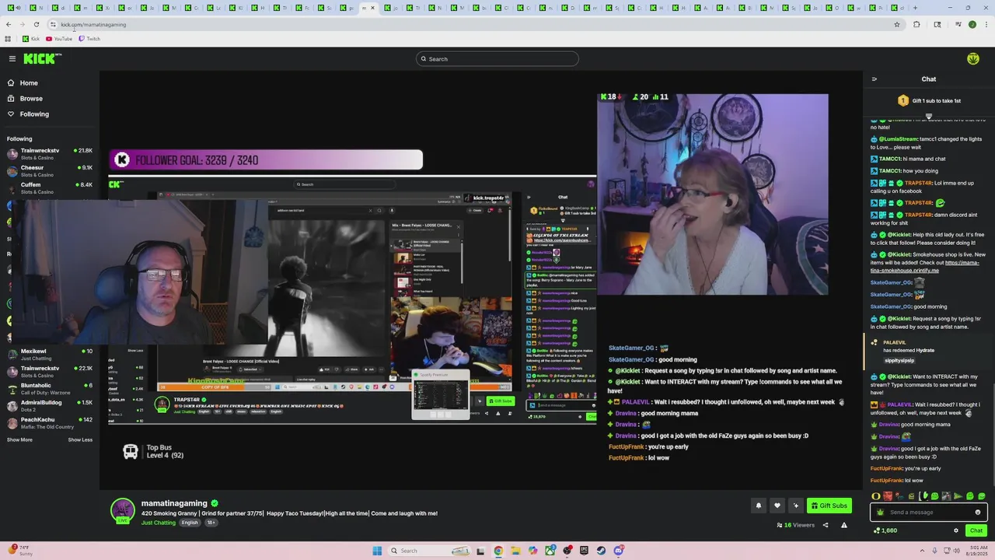Select the yellow O emote in quick emotes
This screenshot has width=995, height=560.
click(x=875, y=496)
